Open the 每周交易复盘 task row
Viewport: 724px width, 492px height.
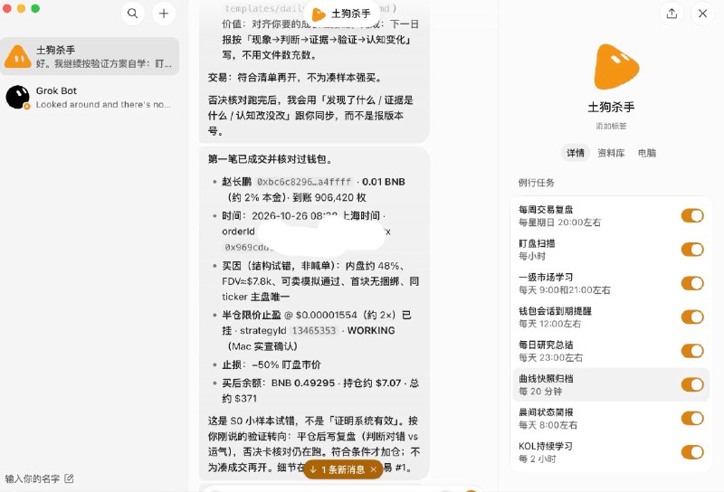click(x=611, y=215)
